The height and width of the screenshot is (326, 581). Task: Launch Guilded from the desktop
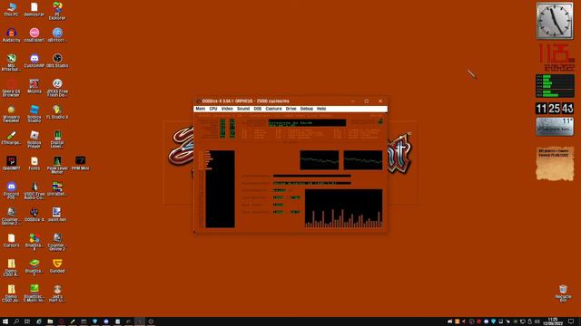[57, 265]
